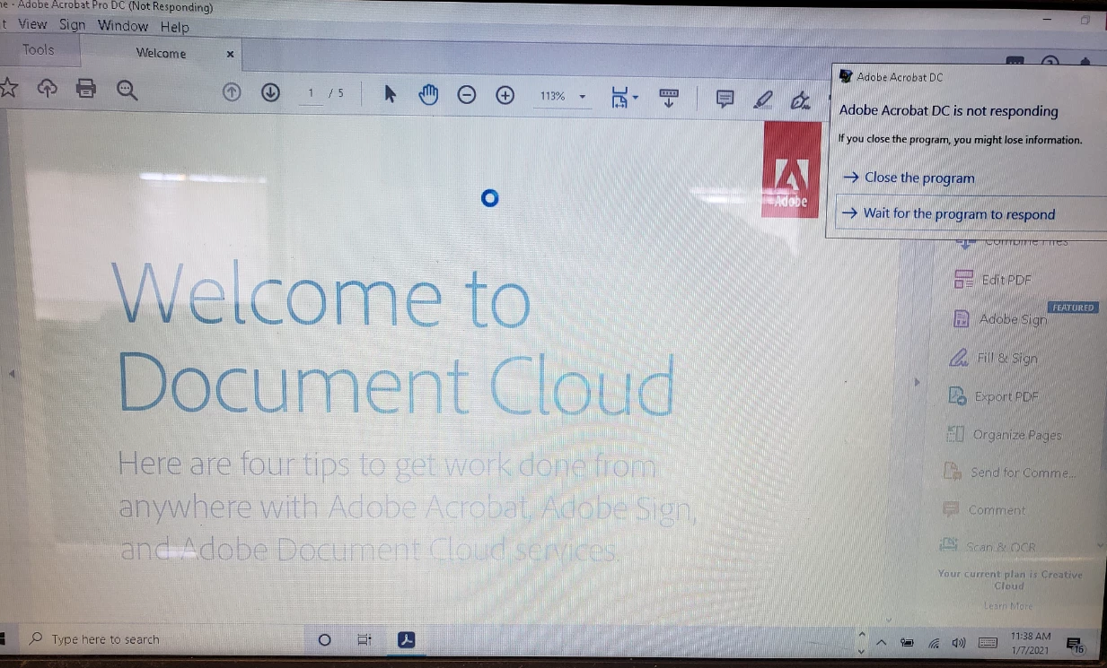
Task: Go to the previous page using the up arrow
Action: tap(232, 92)
